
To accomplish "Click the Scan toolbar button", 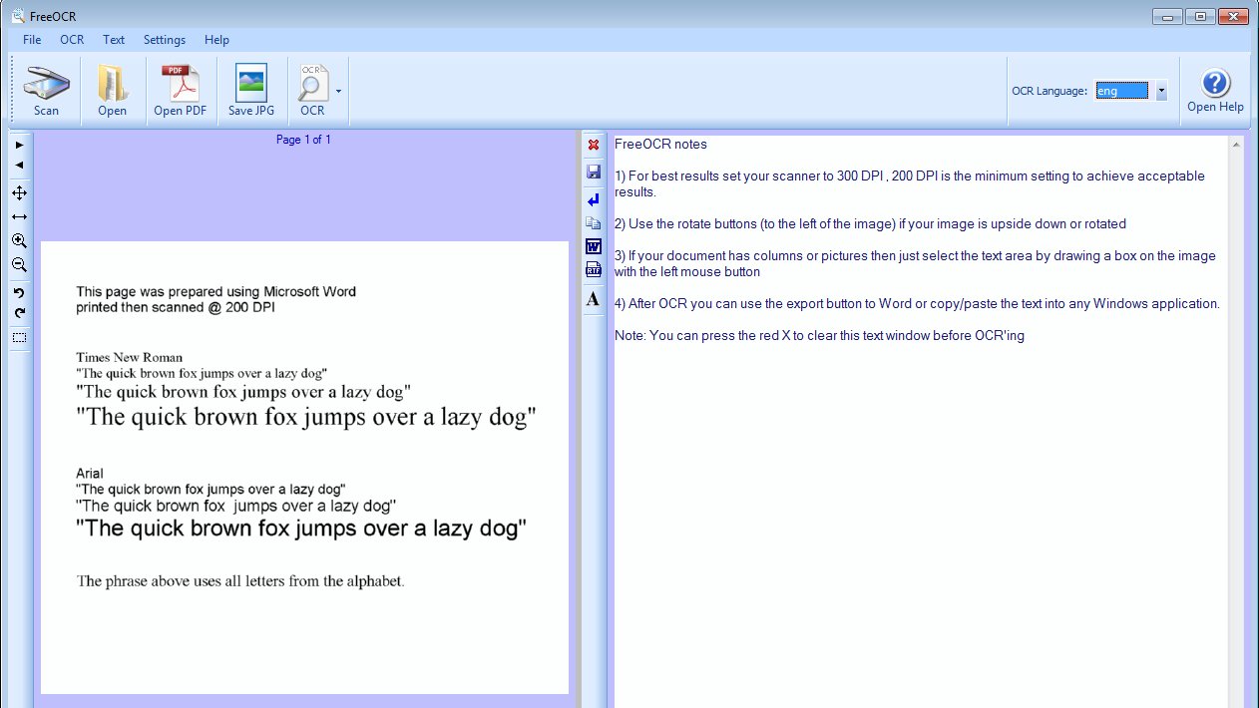I will pos(46,91).
